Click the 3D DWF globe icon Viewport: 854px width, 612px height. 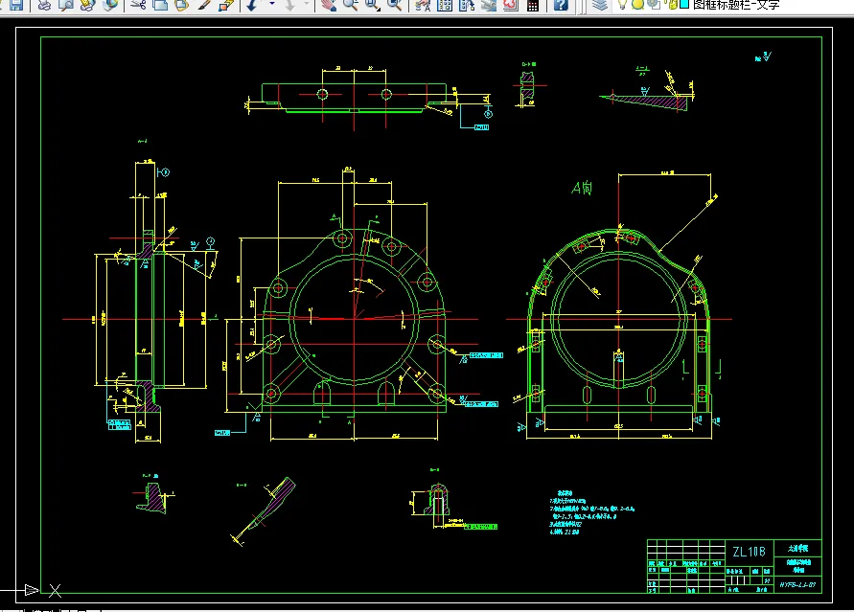point(110,5)
